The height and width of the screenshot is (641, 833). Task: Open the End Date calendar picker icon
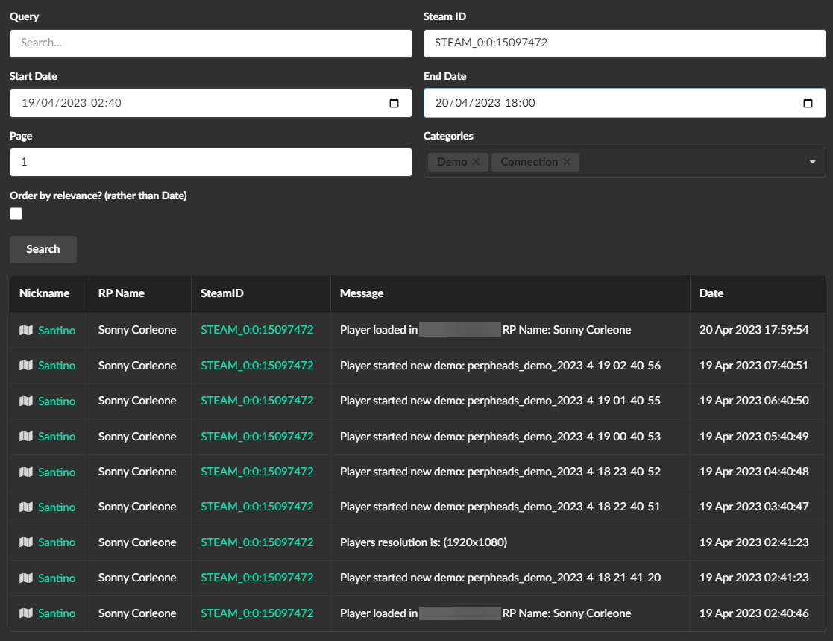click(808, 103)
